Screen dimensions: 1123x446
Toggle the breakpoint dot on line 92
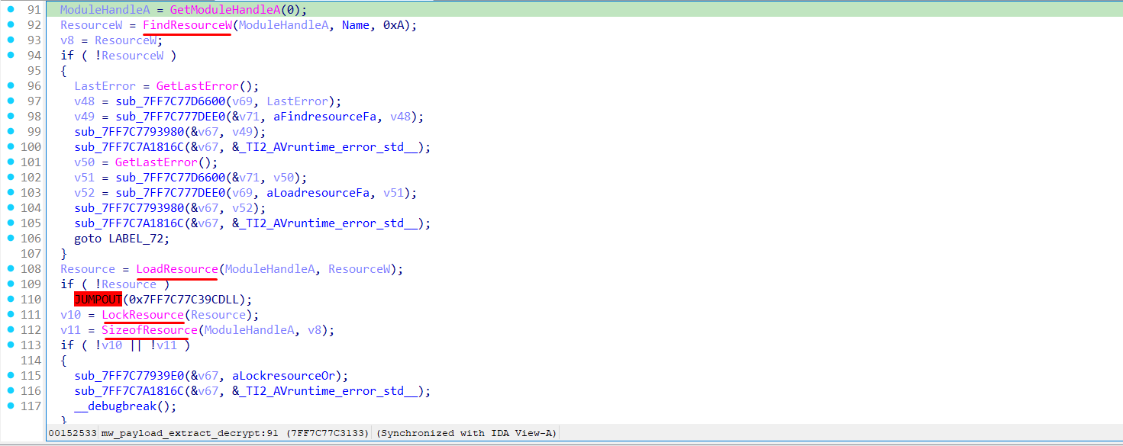click(11, 24)
